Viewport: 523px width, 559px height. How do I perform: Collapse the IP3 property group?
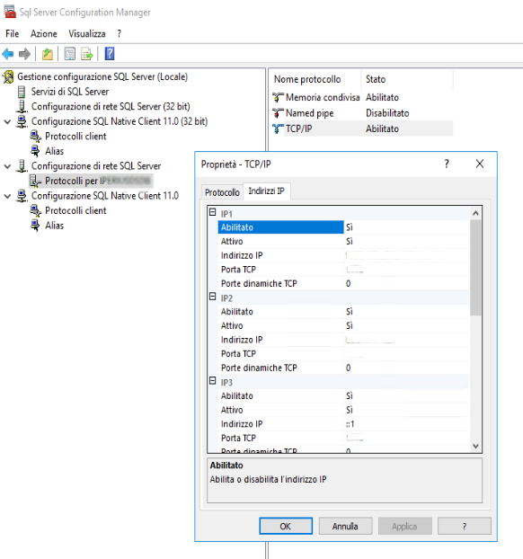click(x=212, y=380)
